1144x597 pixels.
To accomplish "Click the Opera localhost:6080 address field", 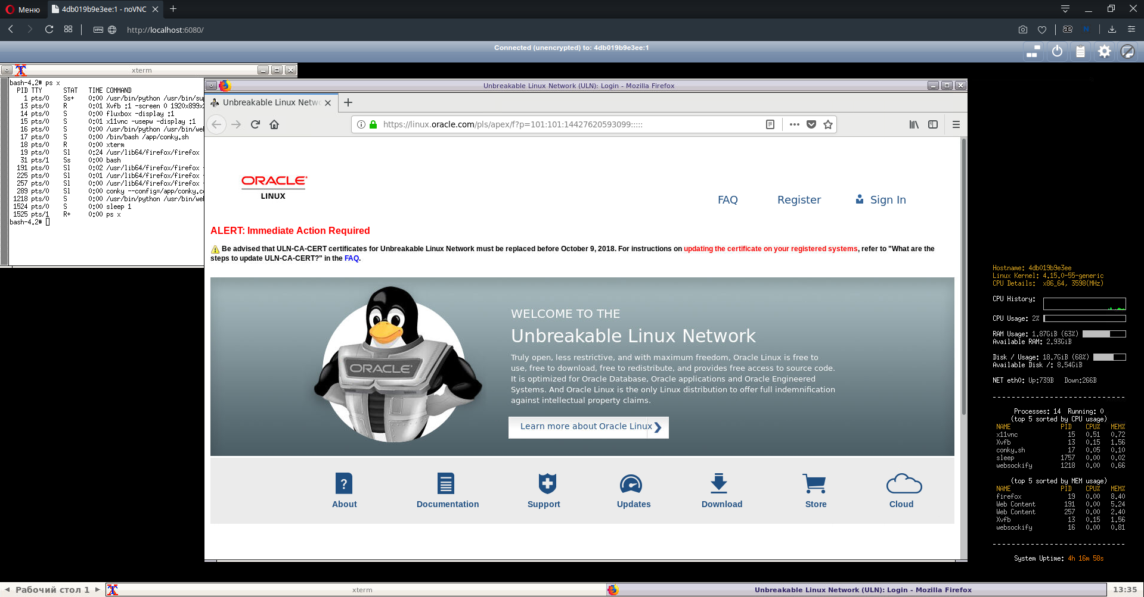I will 165,30.
